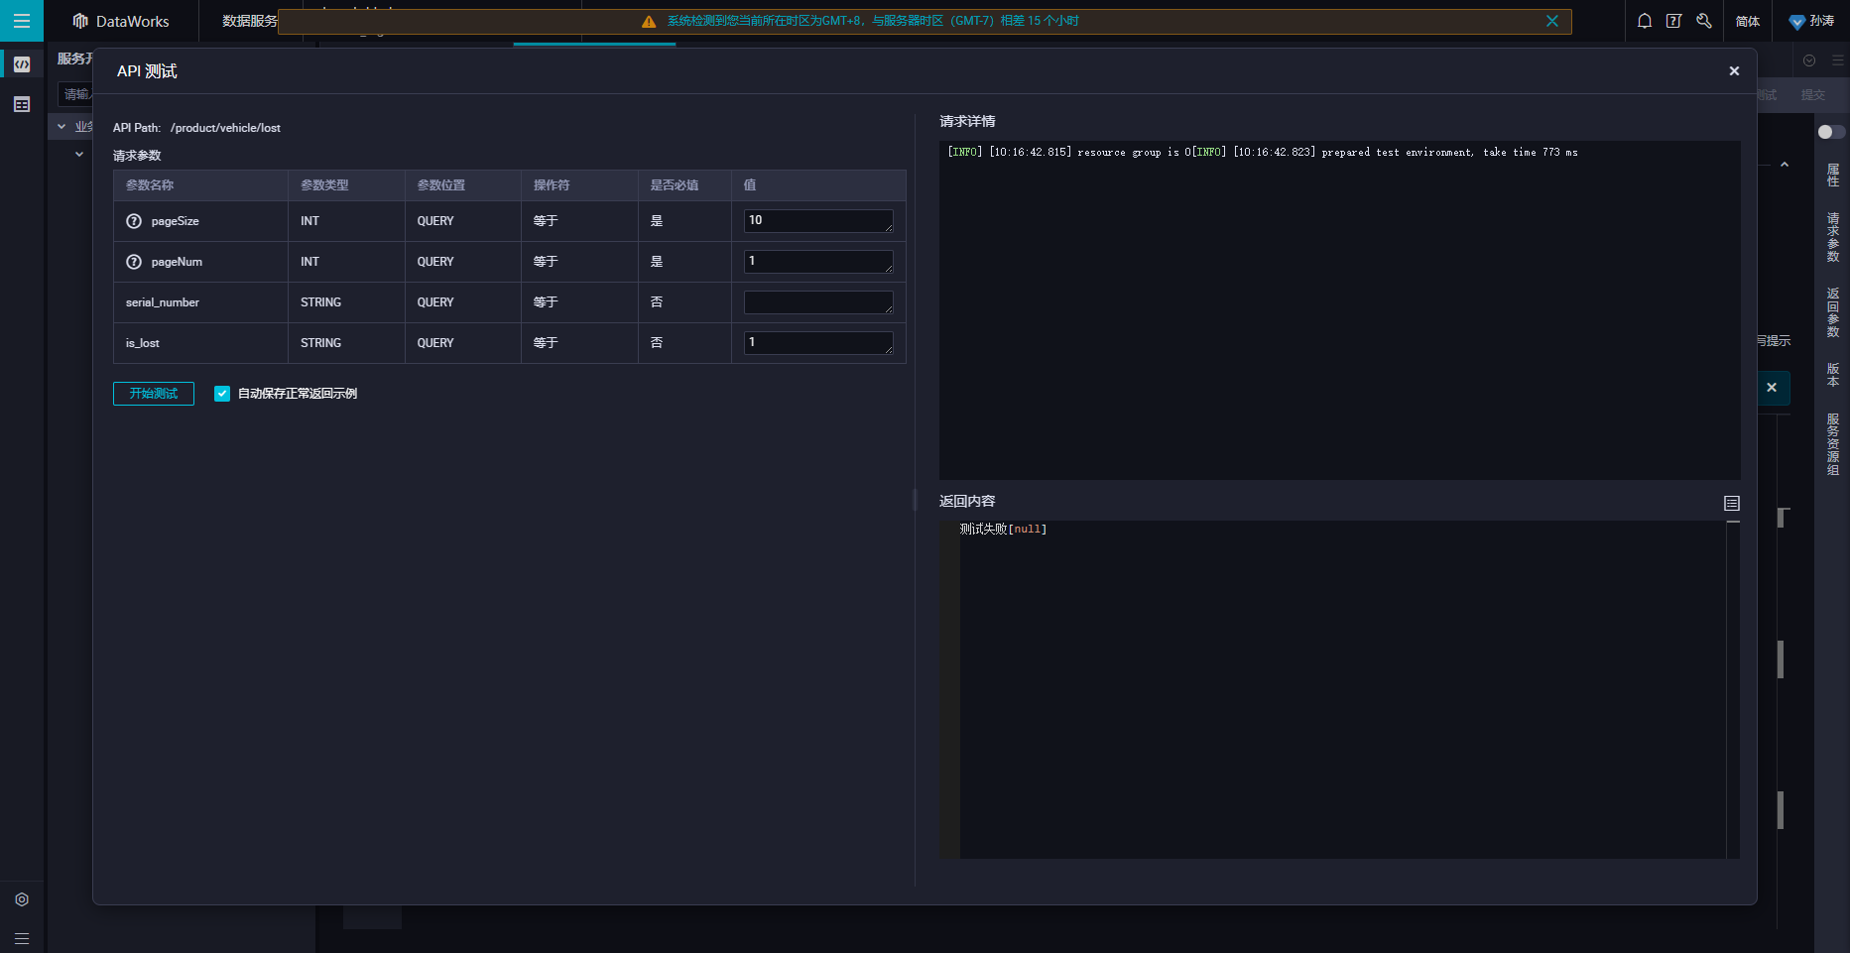Click the serial_number value field
Viewport: 1850px width, 953px height.
click(x=818, y=302)
